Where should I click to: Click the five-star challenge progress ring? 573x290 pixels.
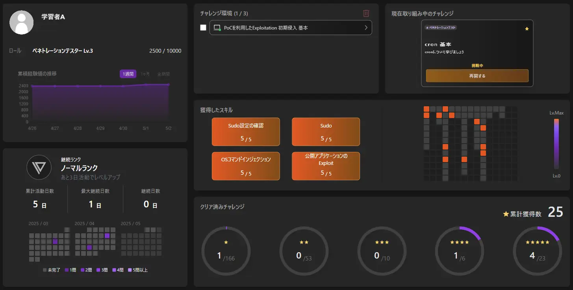click(537, 251)
